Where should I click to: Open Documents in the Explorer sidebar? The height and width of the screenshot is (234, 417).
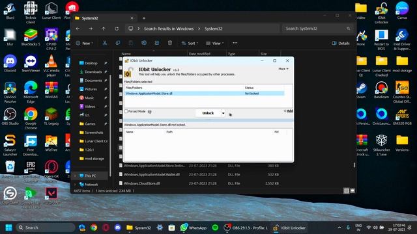click(x=93, y=81)
